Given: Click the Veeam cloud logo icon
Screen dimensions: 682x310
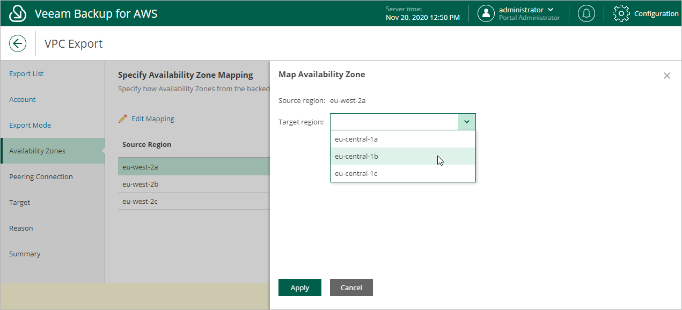Looking at the screenshot, I should 18,13.
